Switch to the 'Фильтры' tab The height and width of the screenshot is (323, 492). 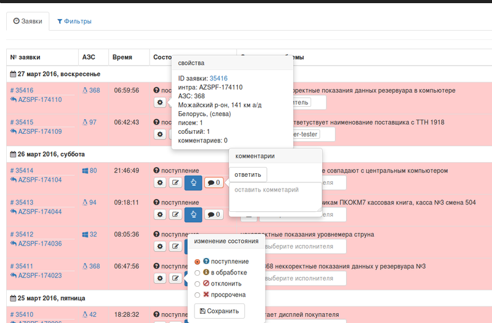coord(74,21)
